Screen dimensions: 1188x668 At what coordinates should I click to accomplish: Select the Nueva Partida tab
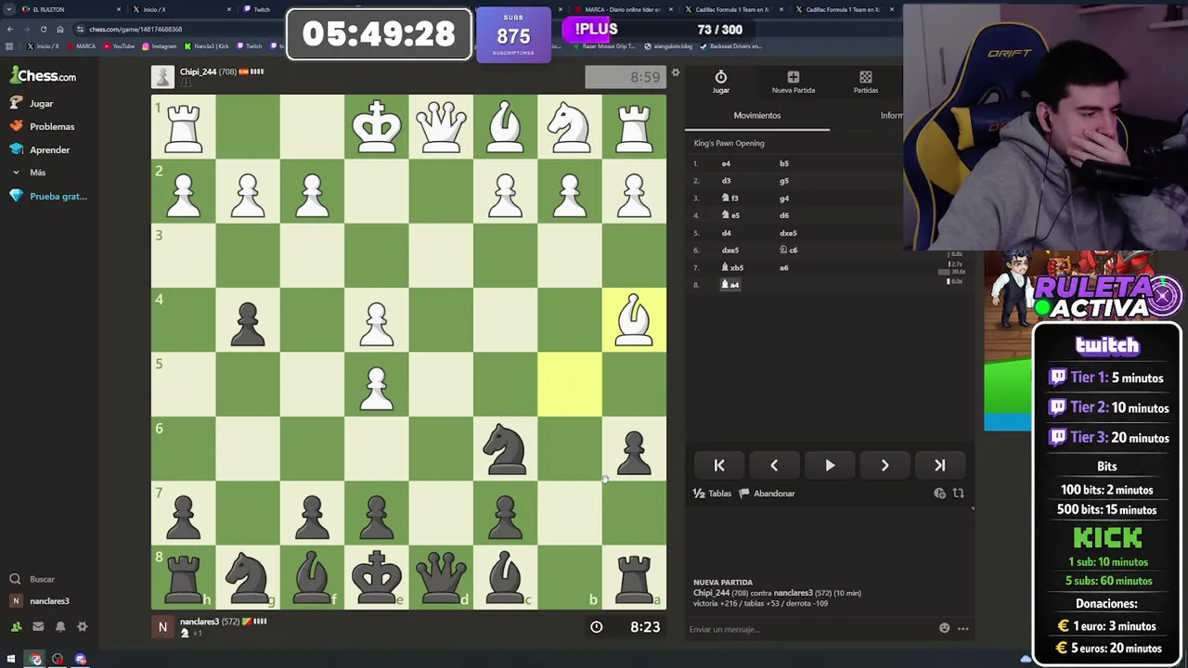(794, 82)
